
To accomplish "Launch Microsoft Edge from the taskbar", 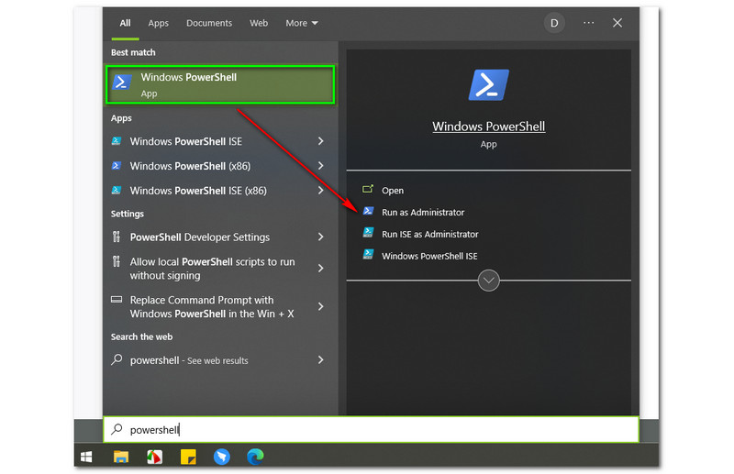I will click(254, 456).
